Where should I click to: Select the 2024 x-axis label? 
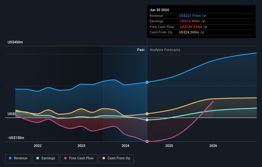[x=125, y=146]
